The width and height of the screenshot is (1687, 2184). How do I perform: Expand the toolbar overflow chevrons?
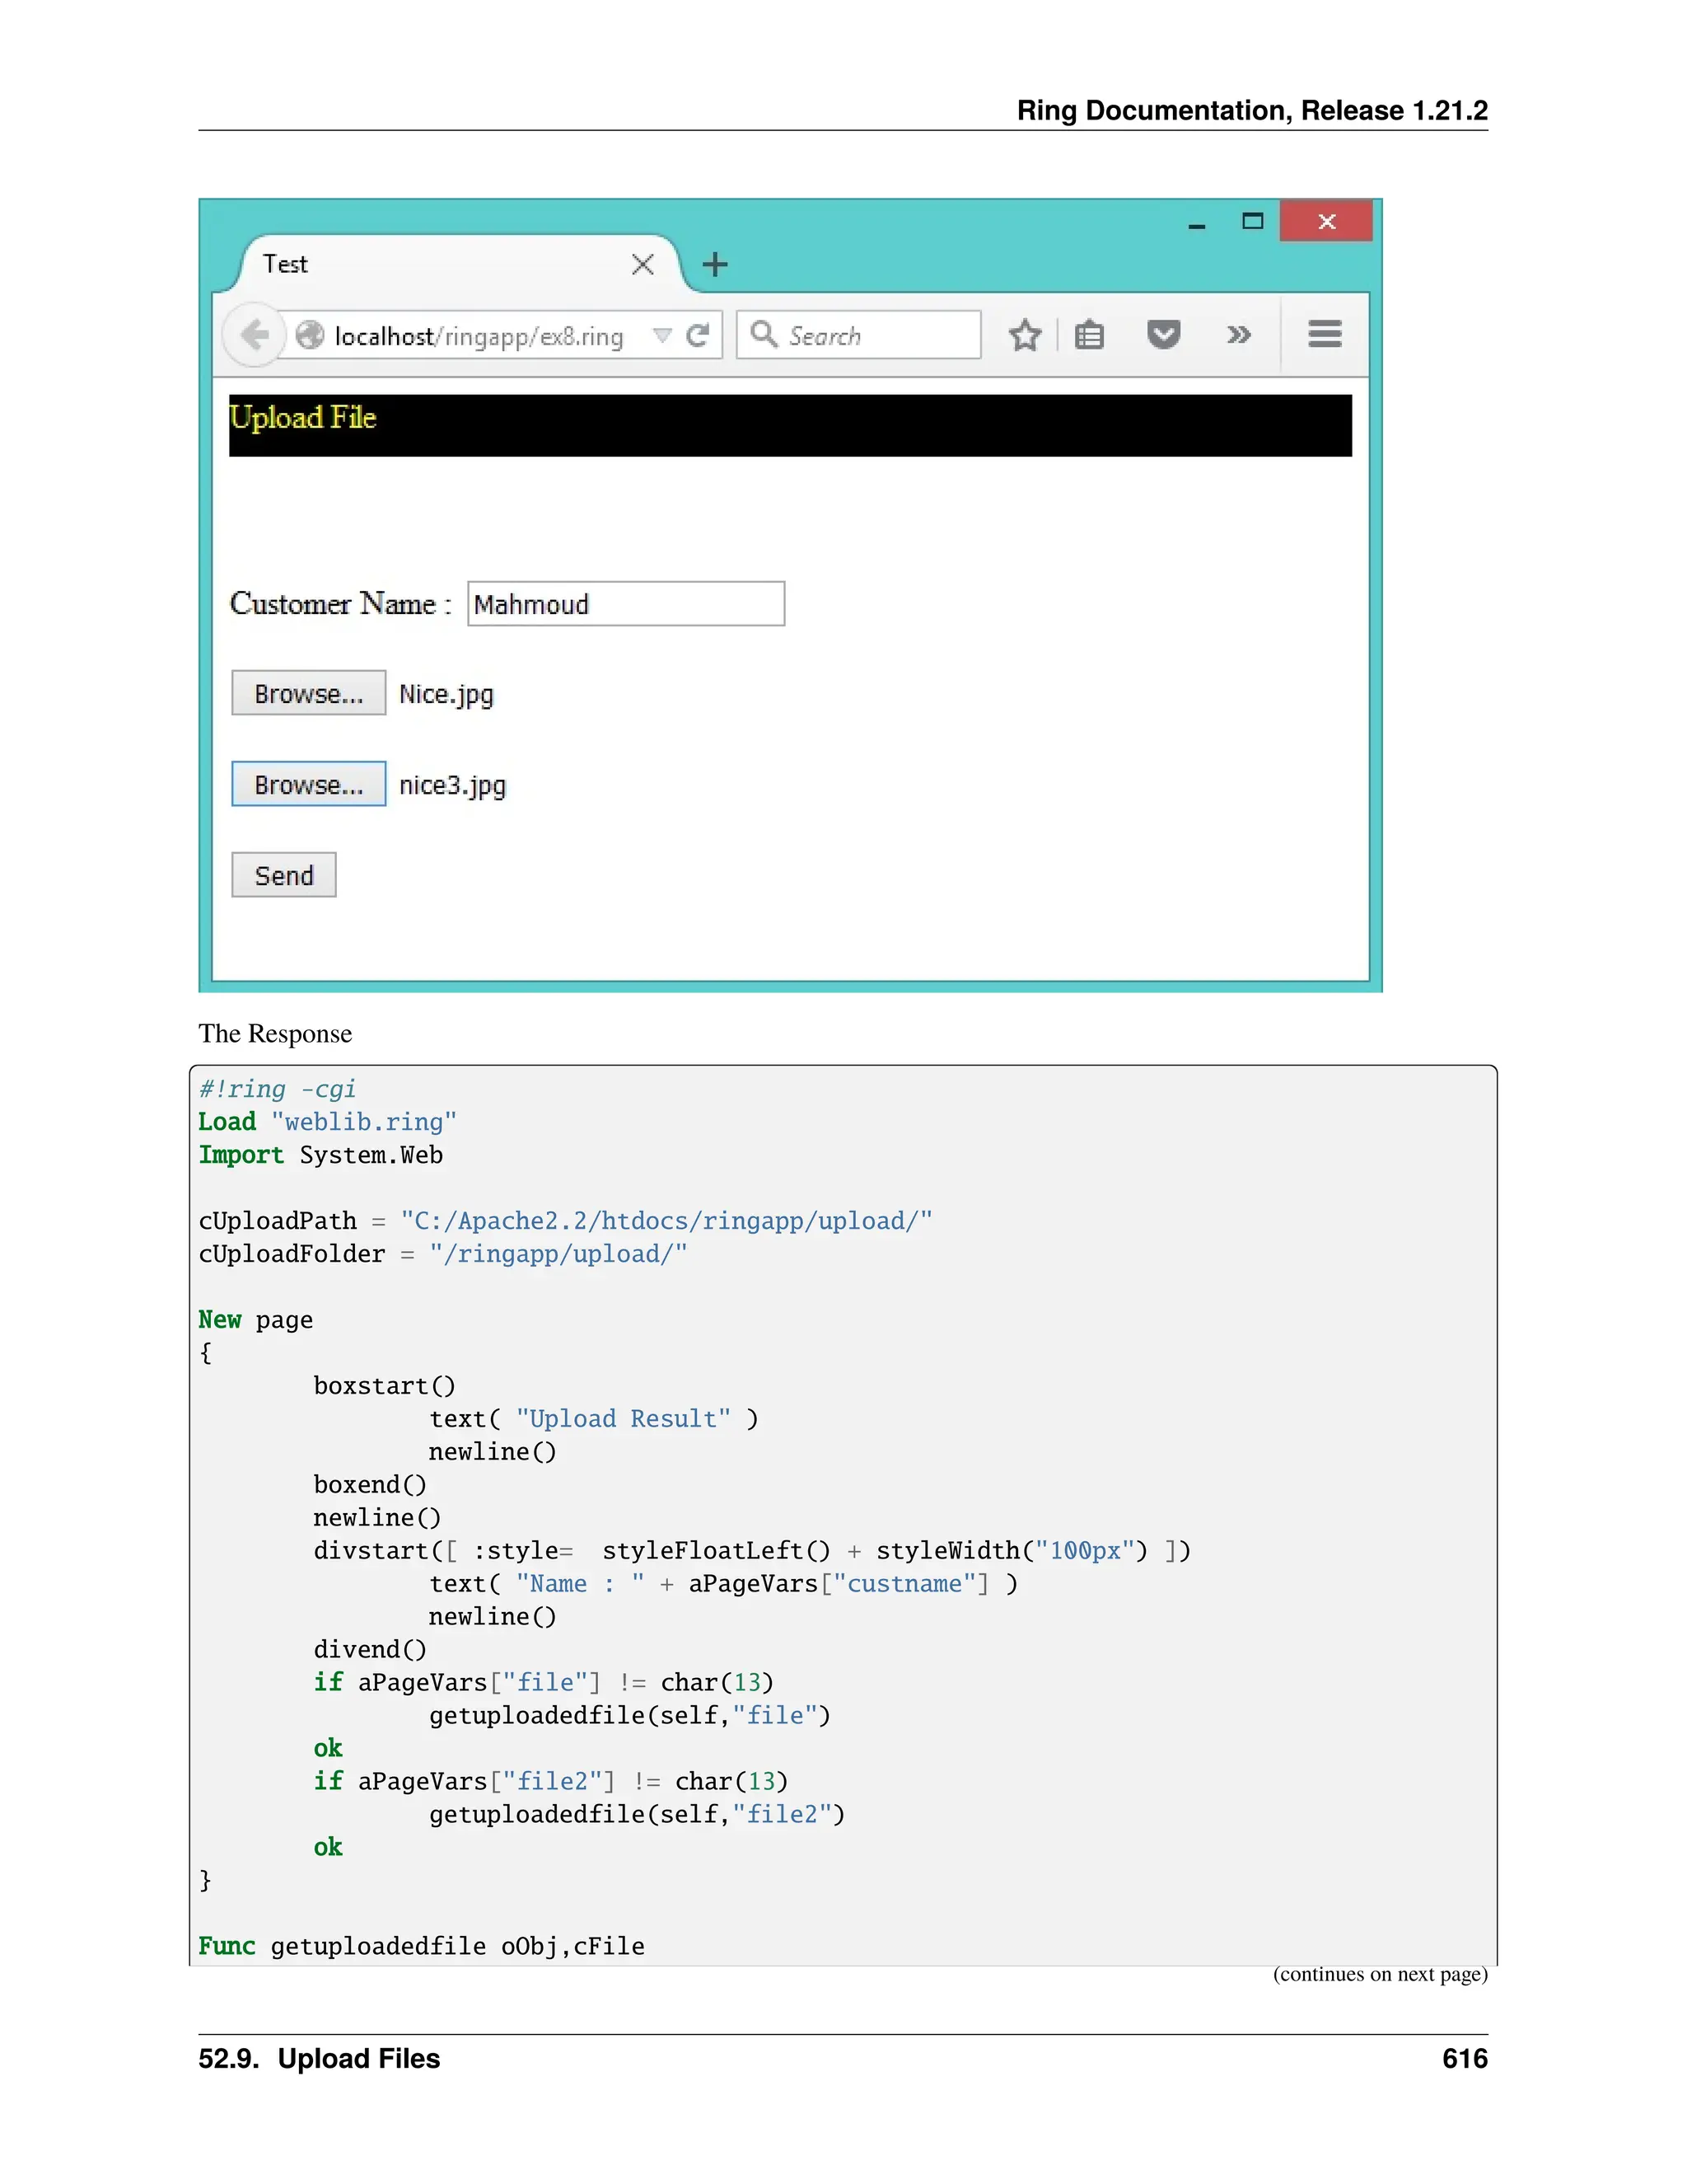(x=1238, y=335)
